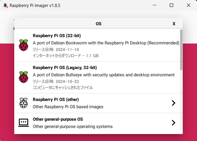Screen dimensions: 197x141
Task: Click the laptop icon for Other general-purpose OS
Action: [x=24, y=123]
